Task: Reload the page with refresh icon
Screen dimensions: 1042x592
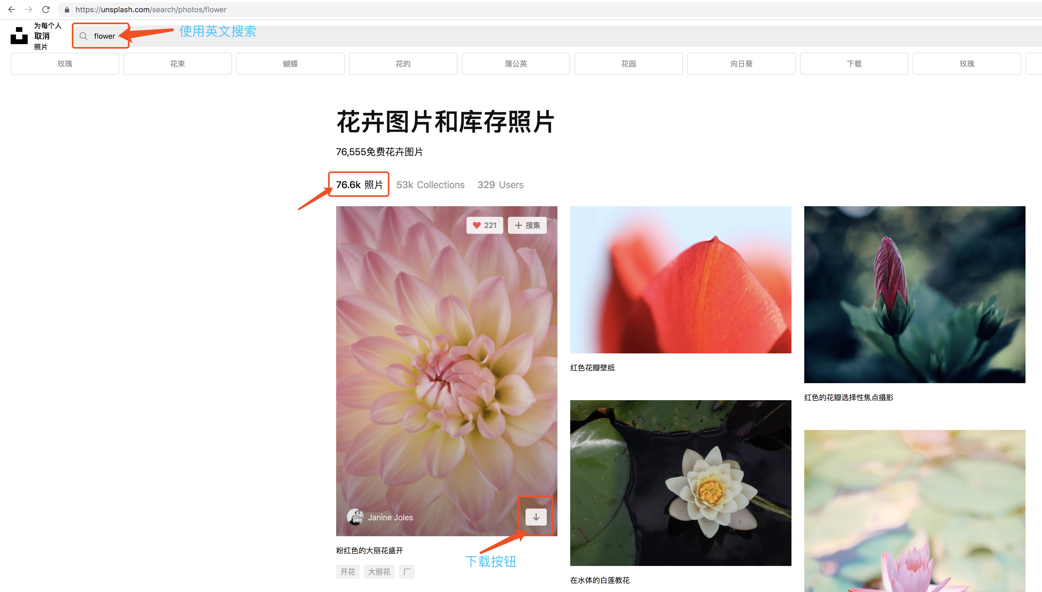Action: click(x=46, y=9)
